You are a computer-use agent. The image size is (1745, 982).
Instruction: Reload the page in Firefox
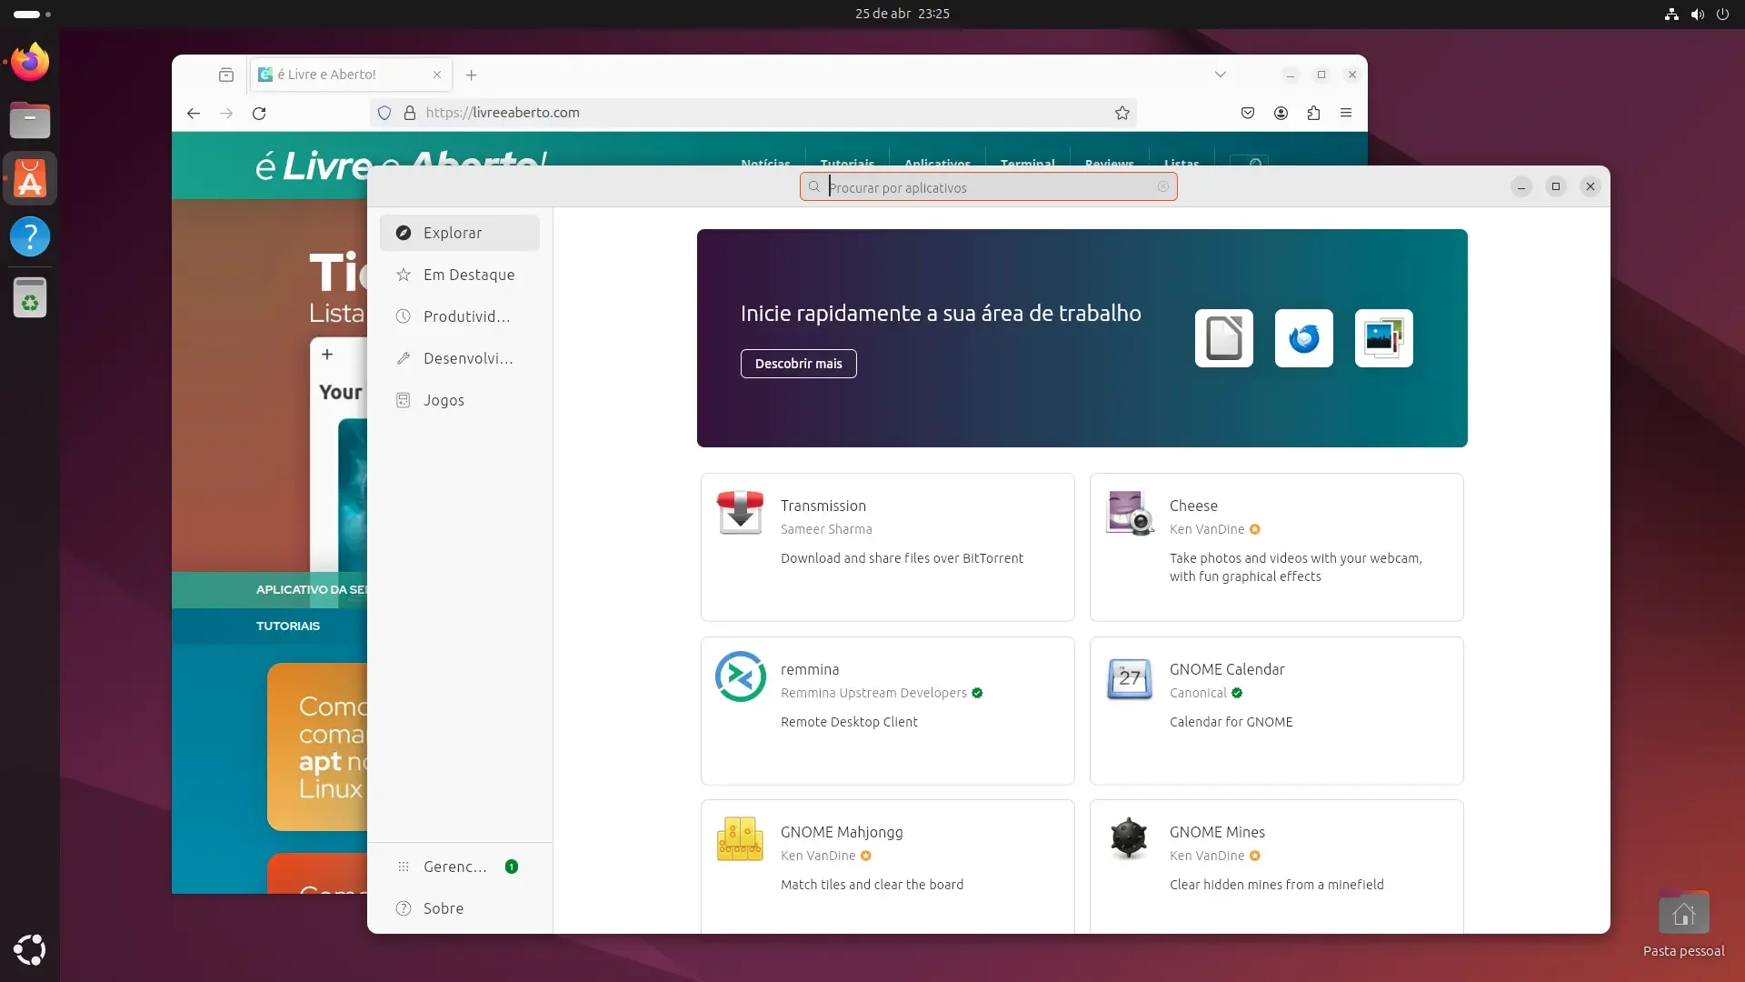coord(259,113)
